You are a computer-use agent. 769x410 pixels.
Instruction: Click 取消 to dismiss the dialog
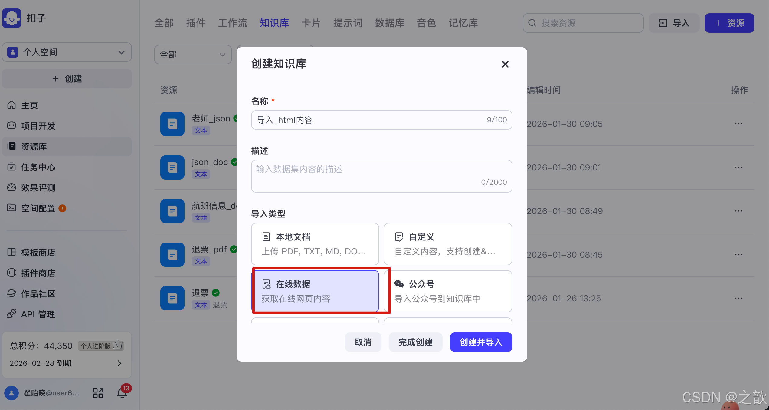(363, 342)
